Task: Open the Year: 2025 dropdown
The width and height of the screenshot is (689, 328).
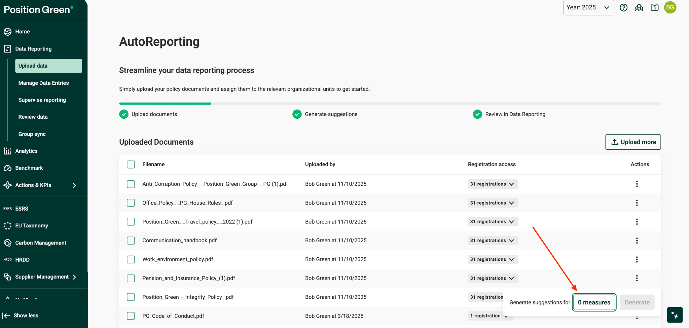Action: 588,7
